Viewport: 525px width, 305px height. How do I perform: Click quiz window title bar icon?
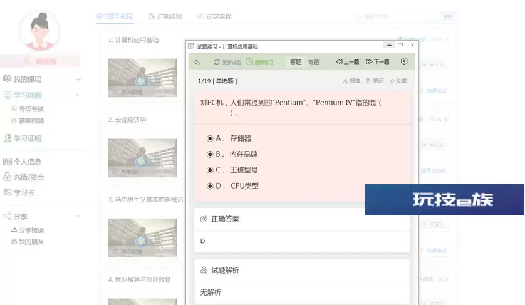(x=191, y=46)
